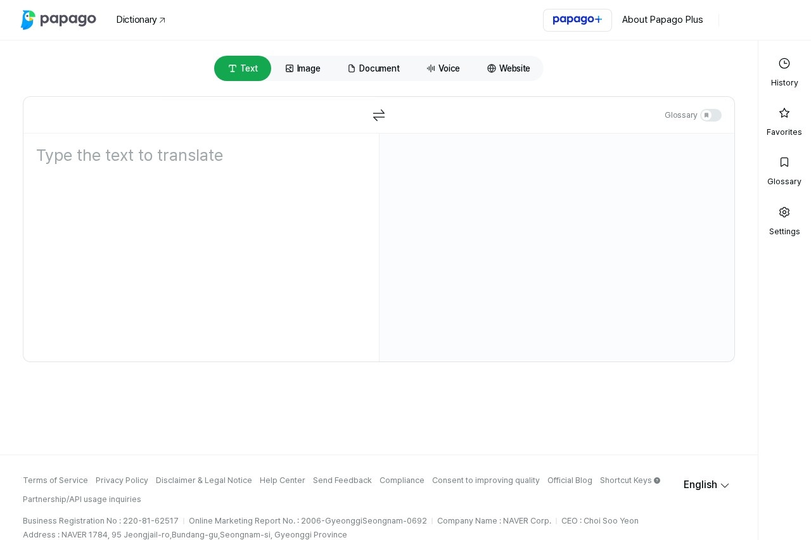
Task: Open the Dictionary external link
Action: 141,20
